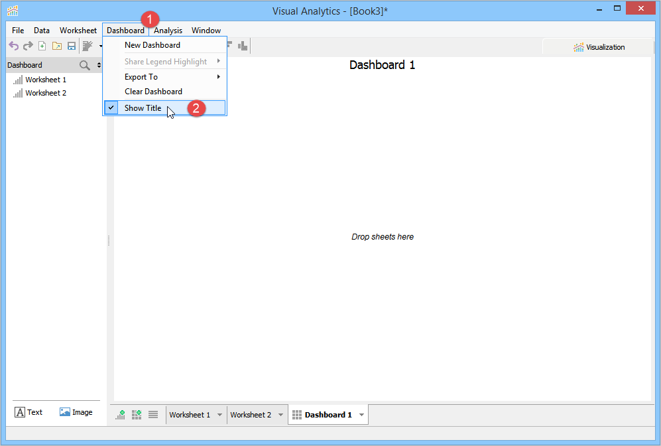Click the panel splitter handle dots

pyautogui.click(x=109, y=240)
